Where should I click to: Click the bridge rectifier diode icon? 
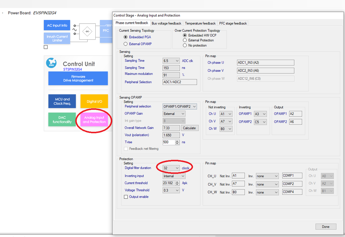pyautogui.click(x=87, y=31)
